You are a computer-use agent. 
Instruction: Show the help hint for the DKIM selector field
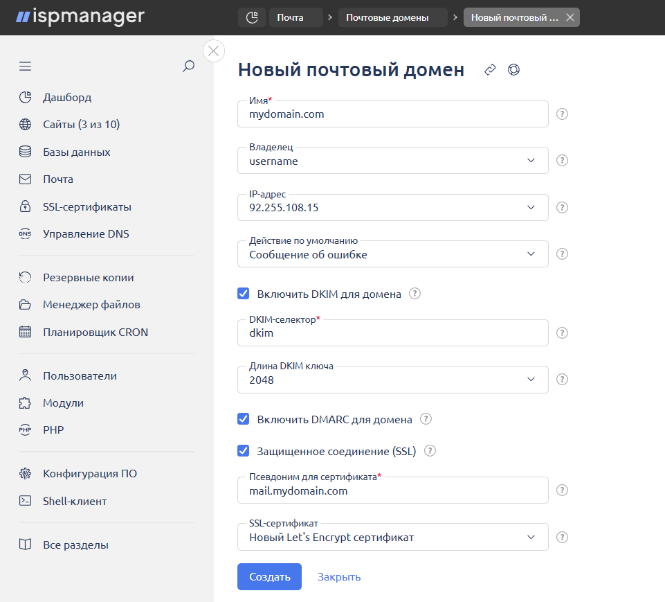tap(562, 333)
